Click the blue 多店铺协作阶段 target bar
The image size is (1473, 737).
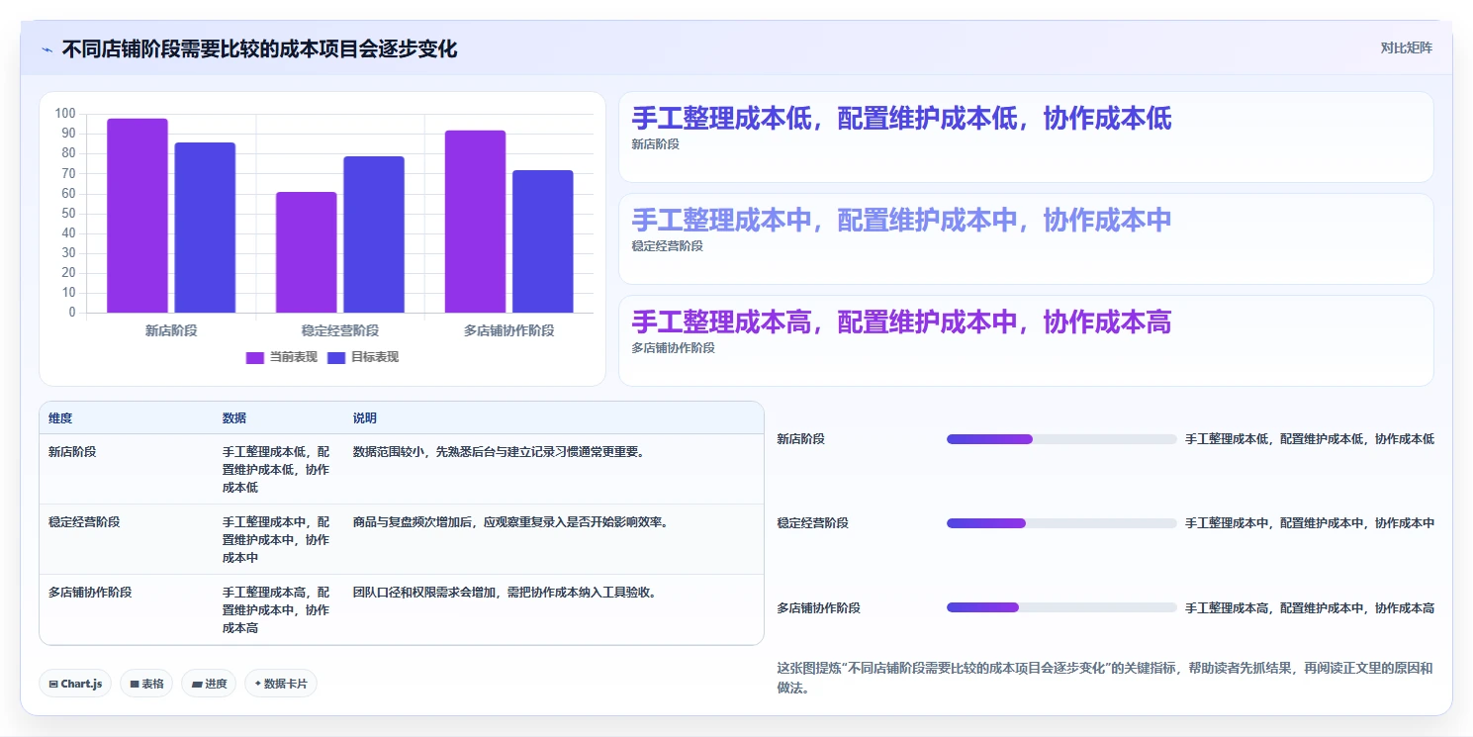pos(543,241)
